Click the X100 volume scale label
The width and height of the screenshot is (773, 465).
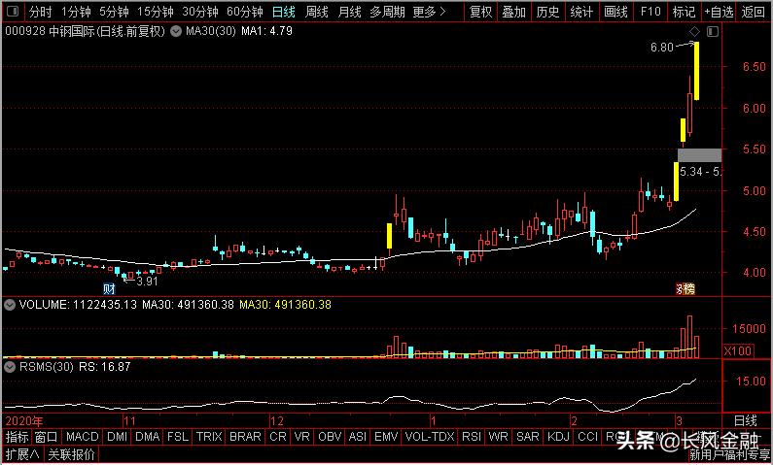[x=738, y=350]
